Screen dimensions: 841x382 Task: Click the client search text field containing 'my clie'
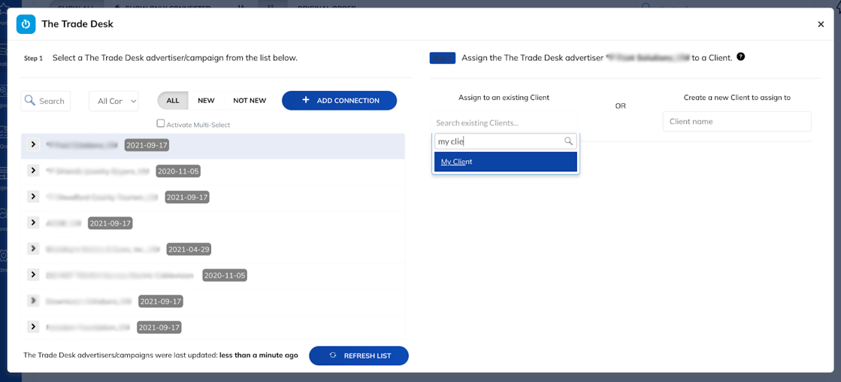pyautogui.click(x=496, y=141)
